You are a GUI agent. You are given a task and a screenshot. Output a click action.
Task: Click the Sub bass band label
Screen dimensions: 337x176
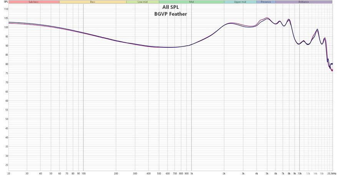coord(33,2)
